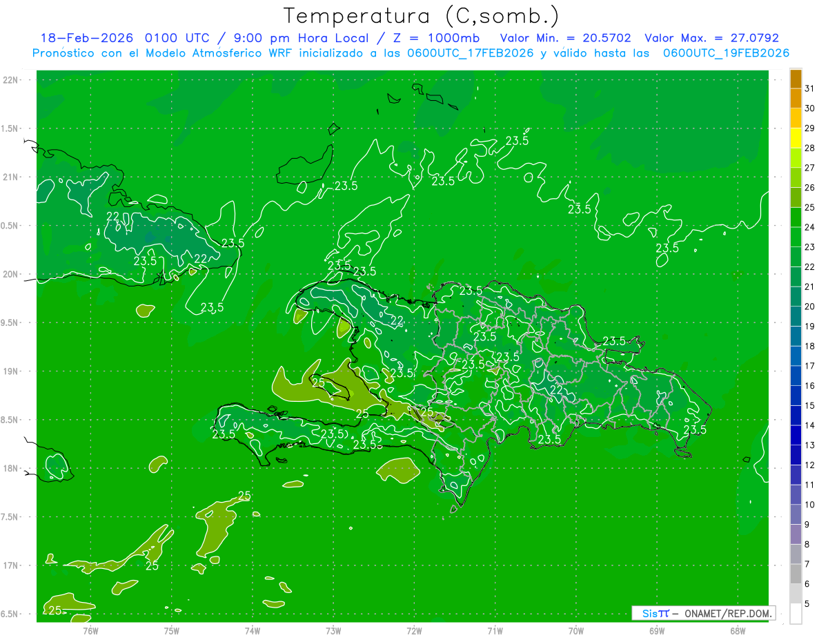The image size is (828, 640).
Task: Click the "19N" latitude axis label
Action: click(x=10, y=371)
